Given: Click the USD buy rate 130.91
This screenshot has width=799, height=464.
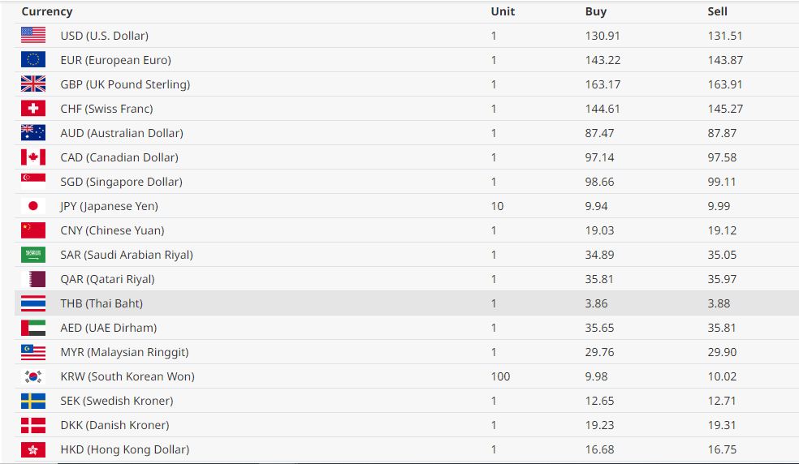Looking at the screenshot, I should tap(602, 36).
